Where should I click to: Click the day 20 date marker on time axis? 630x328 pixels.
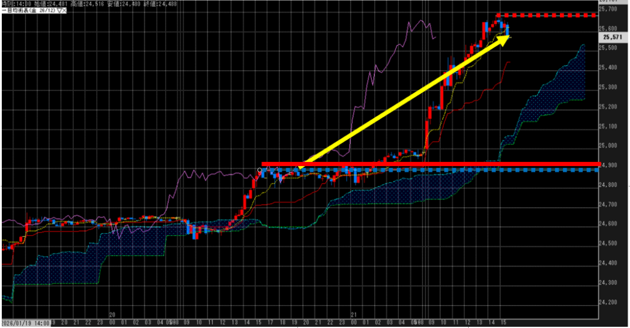click(x=111, y=313)
